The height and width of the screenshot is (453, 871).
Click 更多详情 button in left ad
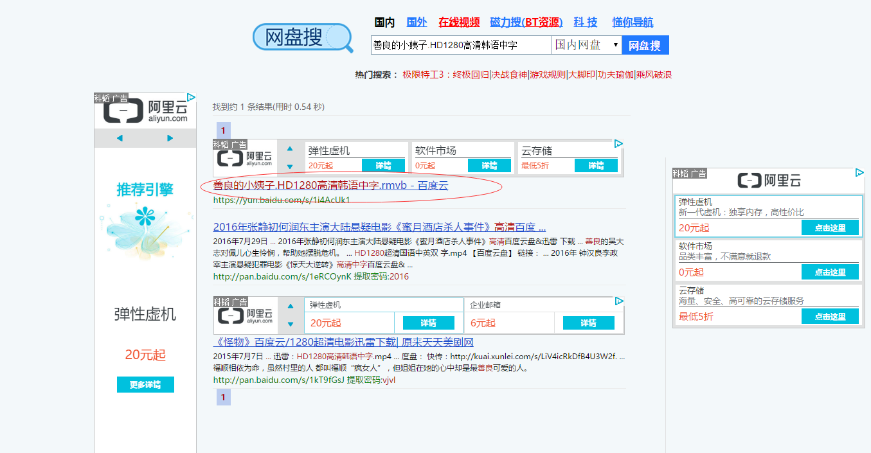tap(145, 385)
